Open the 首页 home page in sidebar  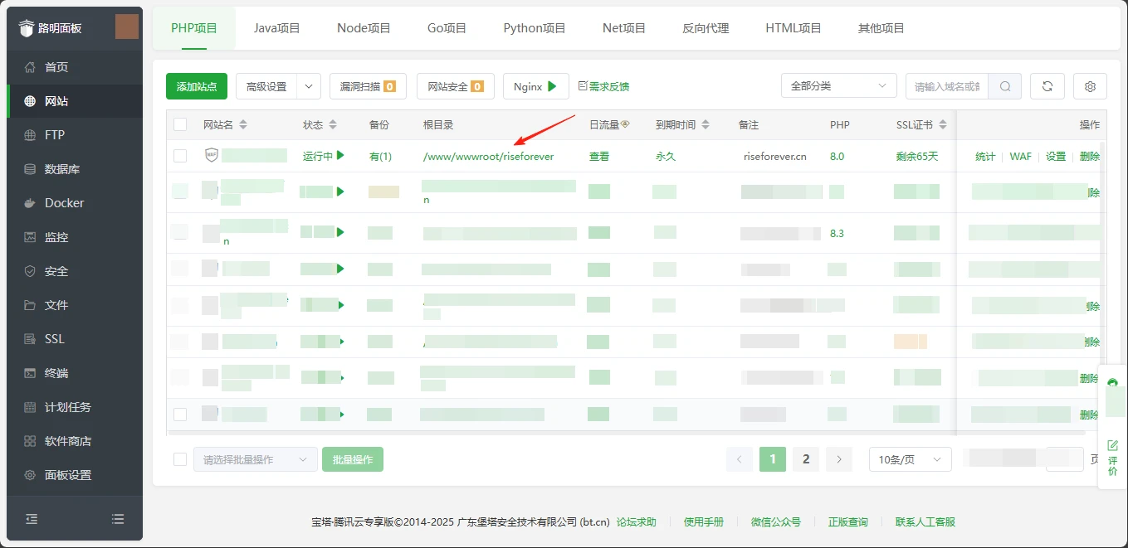click(x=56, y=67)
